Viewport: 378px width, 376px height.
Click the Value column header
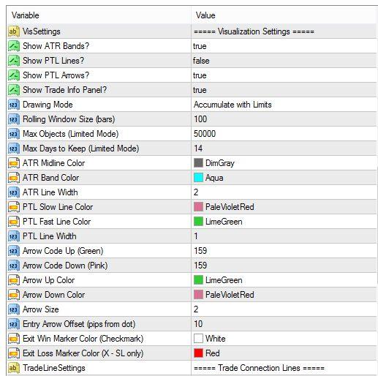click(284, 15)
